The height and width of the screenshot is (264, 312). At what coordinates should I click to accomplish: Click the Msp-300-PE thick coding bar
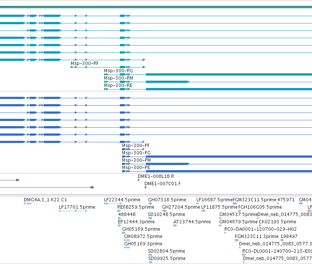[x=229, y=171]
